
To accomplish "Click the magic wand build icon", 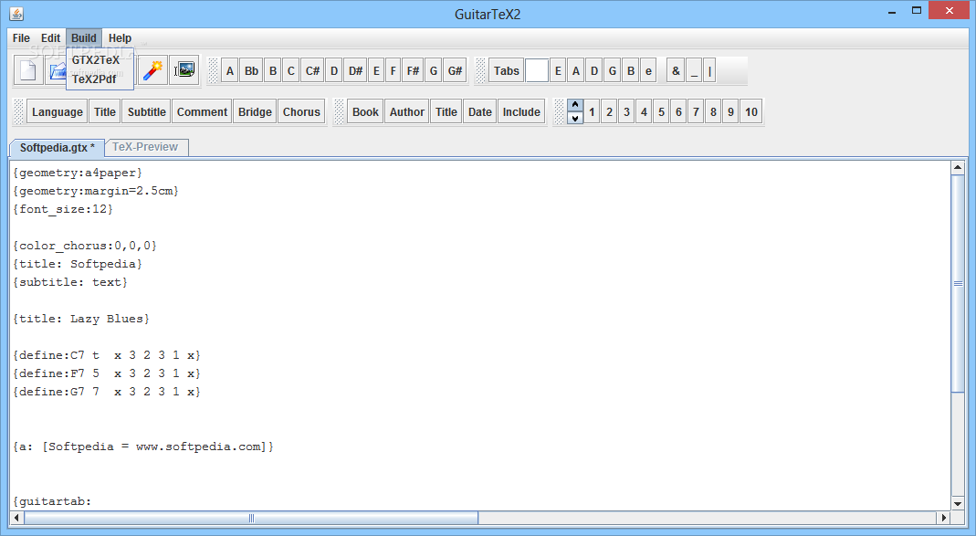I will 152,71.
